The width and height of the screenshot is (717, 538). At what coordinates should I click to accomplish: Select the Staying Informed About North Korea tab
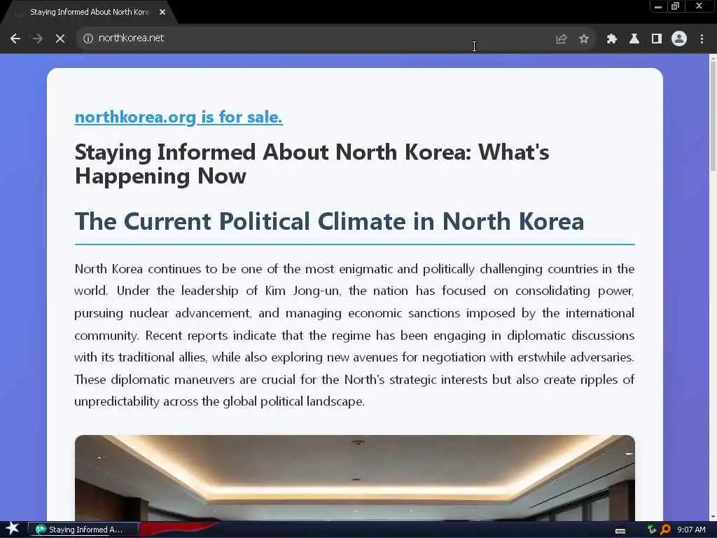(90, 13)
